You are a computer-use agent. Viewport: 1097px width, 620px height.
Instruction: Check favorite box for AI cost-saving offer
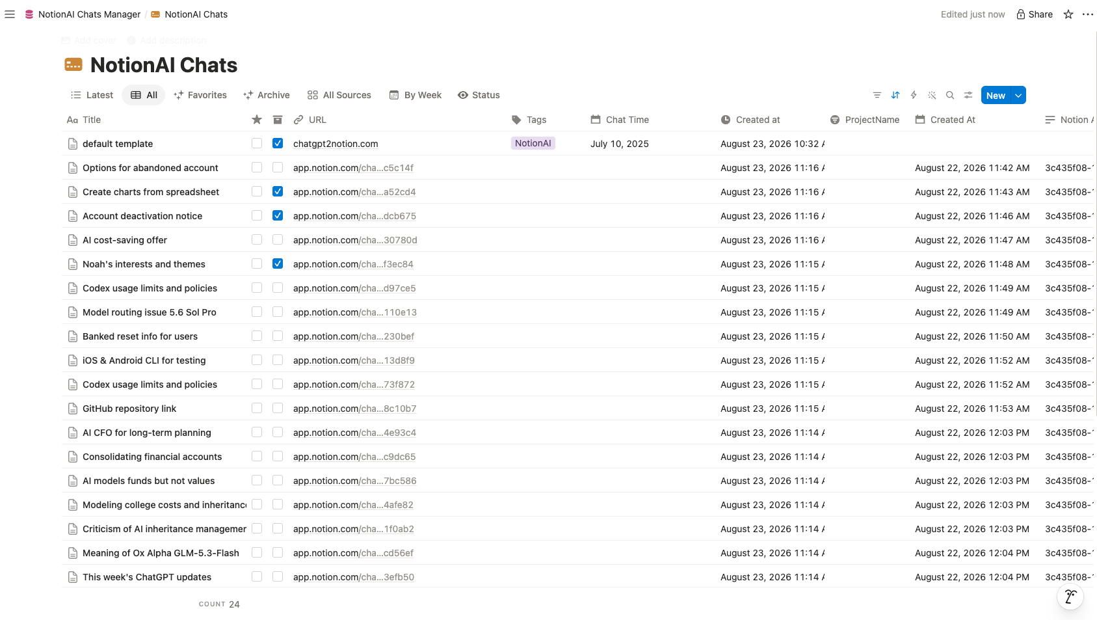click(257, 239)
